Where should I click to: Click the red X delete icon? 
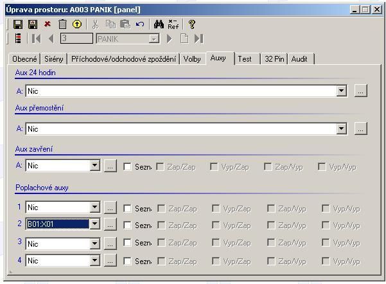point(48,24)
